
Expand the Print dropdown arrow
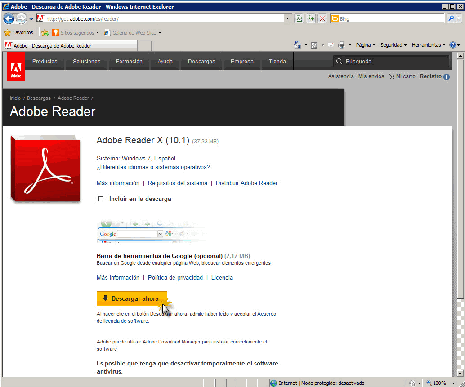[350, 45]
